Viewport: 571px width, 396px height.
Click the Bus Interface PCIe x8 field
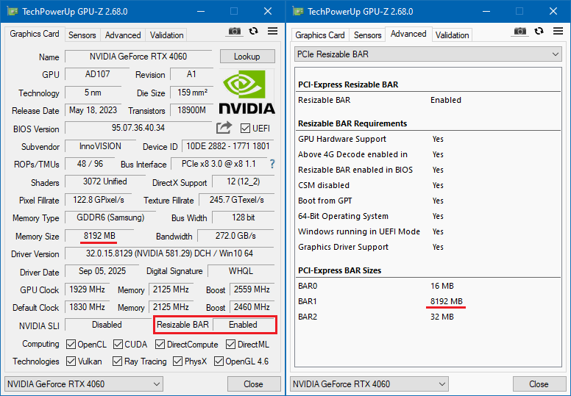coord(219,164)
